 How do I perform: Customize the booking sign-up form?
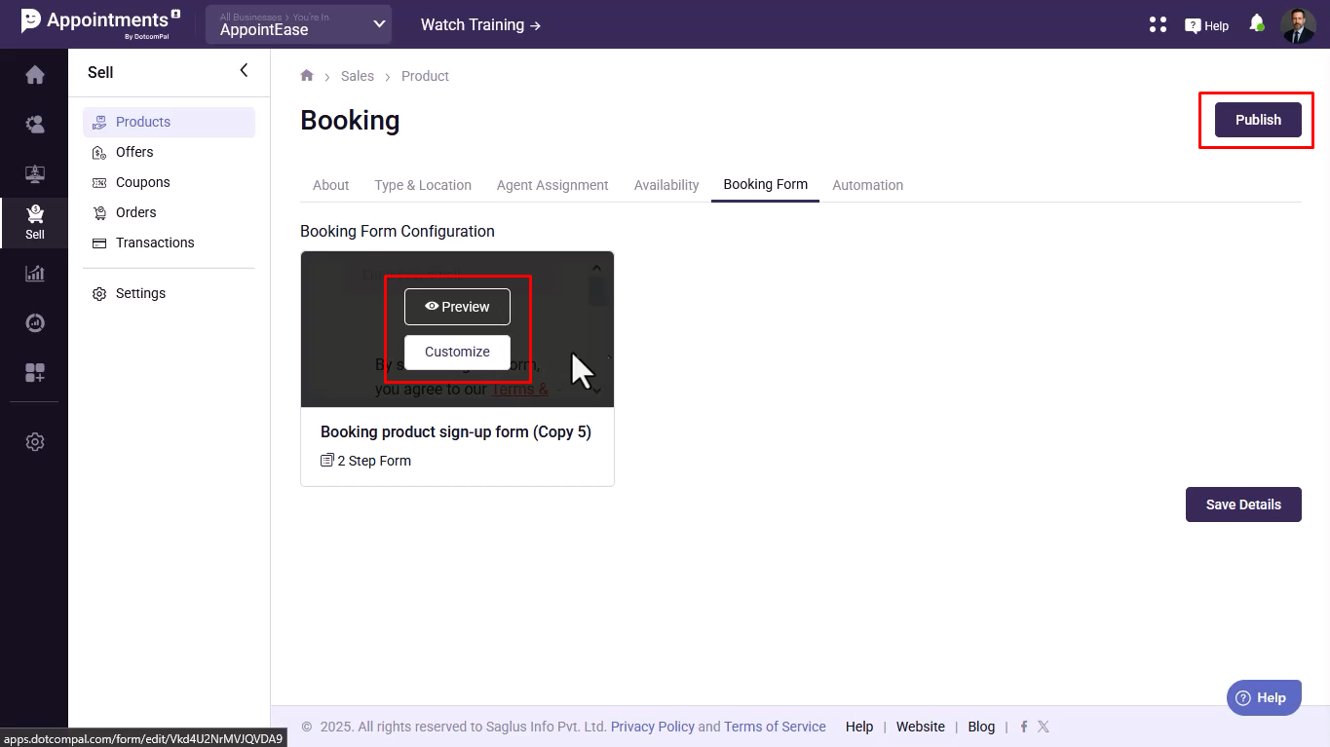[x=457, y=352]
